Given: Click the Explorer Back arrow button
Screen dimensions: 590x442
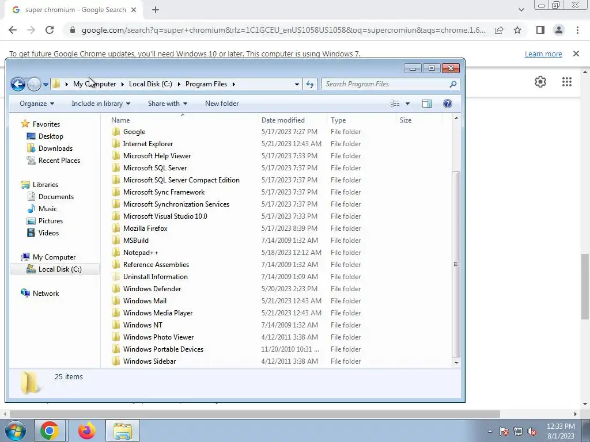Looking at the screenshot, I should [18, 84].
